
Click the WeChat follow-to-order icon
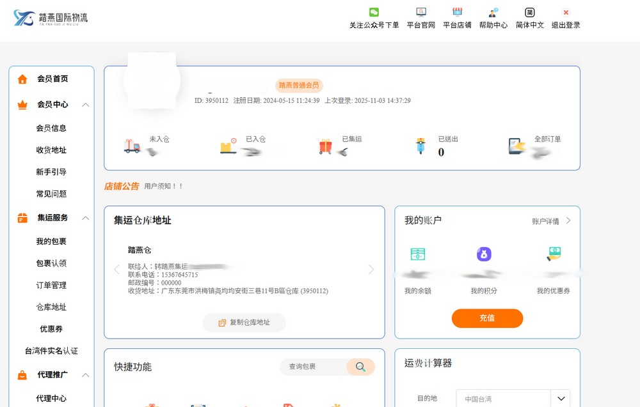pos(374,12)
